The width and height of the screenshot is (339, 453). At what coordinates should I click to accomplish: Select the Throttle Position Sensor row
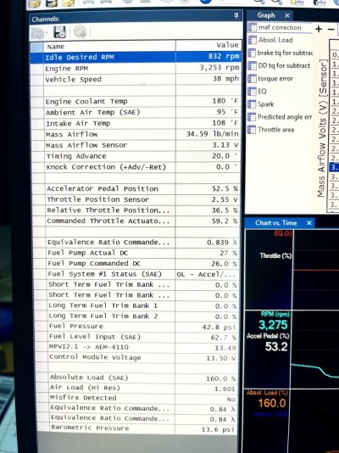[x=136, y=199]
